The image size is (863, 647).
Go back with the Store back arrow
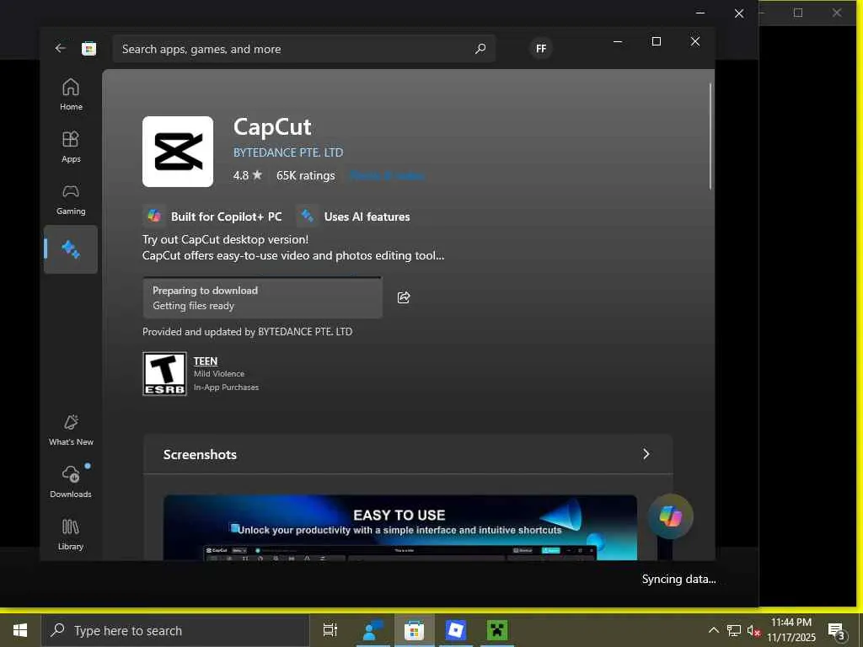pos(60,48)
